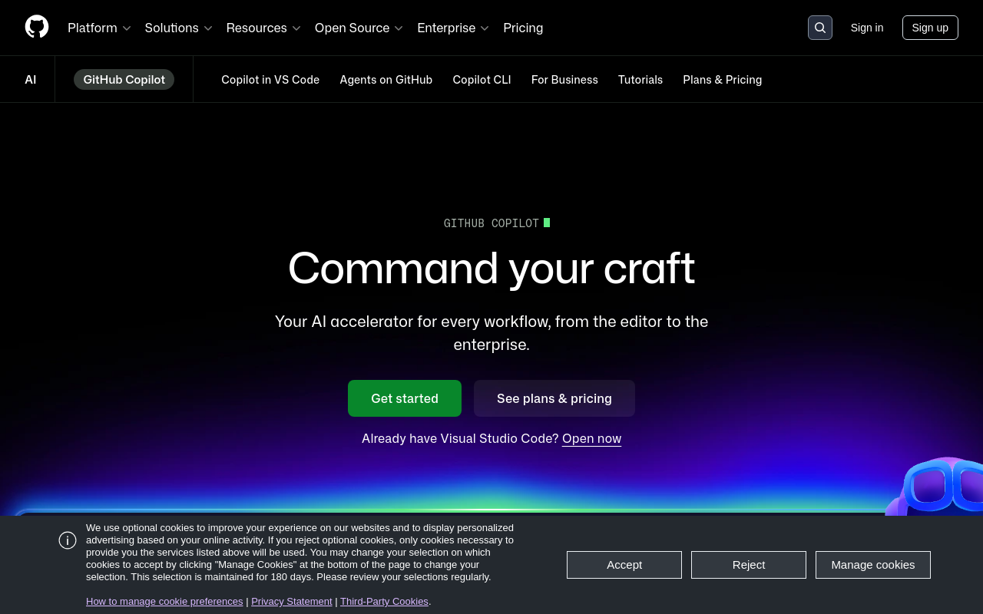Open the For Business tab

click(x=564, y=79)
